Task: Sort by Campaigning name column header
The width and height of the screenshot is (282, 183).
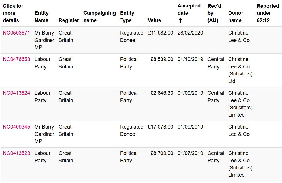Action: pos(100,16)
